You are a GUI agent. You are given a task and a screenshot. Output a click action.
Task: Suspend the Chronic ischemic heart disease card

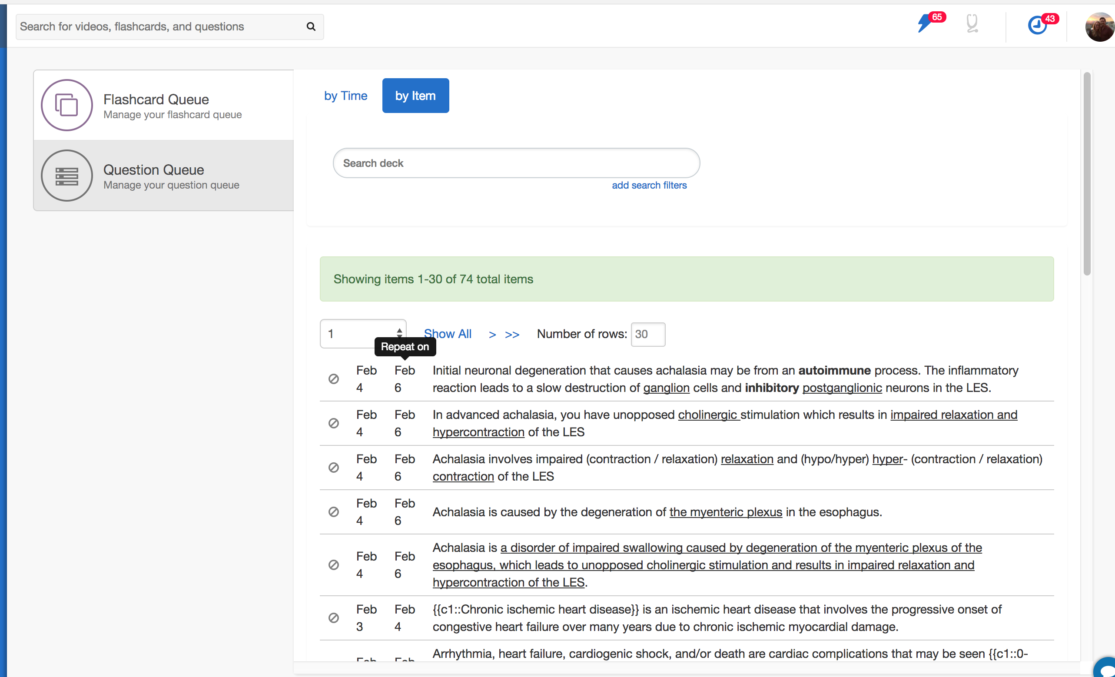334,618
